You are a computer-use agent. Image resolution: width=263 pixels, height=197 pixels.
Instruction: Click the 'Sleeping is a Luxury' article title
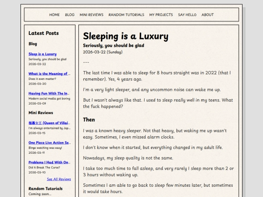tap(126, 36)
